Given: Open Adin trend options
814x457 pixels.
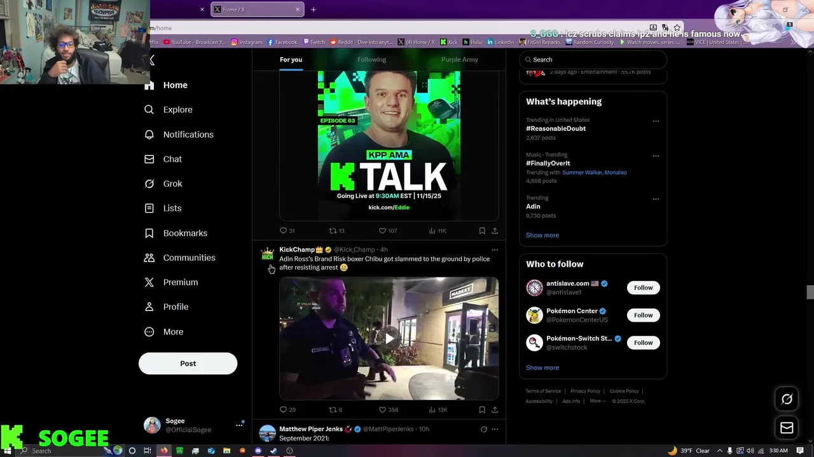Looking at the screenshot, I should (x=656, y=199).
